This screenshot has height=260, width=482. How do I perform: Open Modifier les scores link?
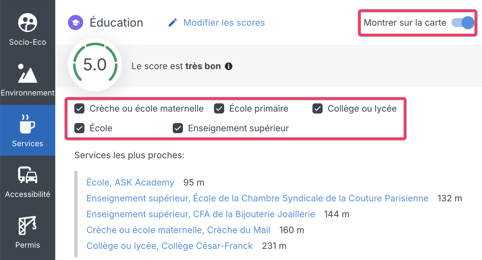pyautogui.click(x=224, y=23)
